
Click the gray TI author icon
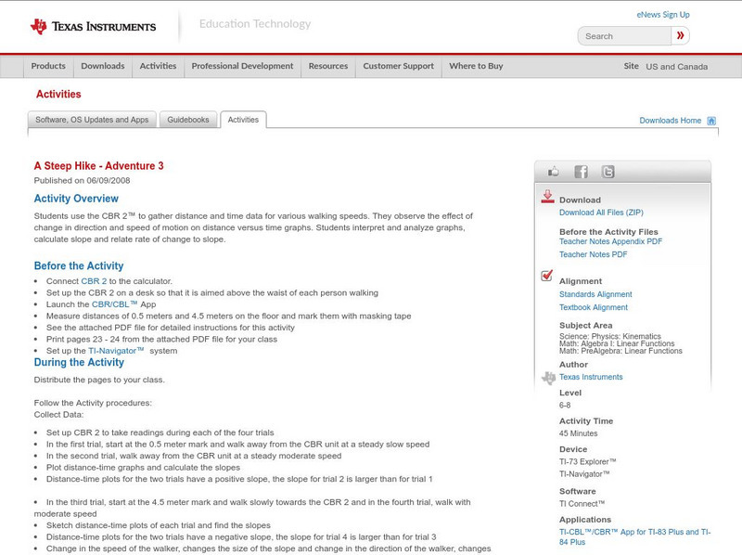coord(548,378)
